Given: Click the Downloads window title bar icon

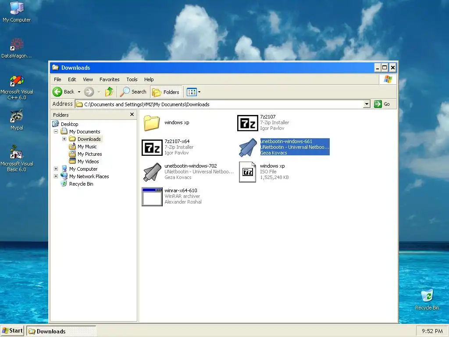Looking at the screenshot, I should [55, 67].
